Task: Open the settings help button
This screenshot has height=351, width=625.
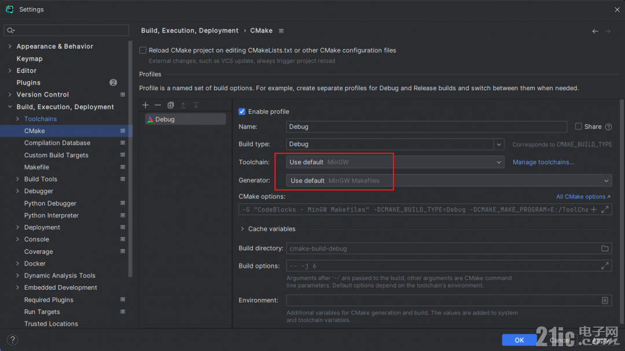Action: (12, 340)
